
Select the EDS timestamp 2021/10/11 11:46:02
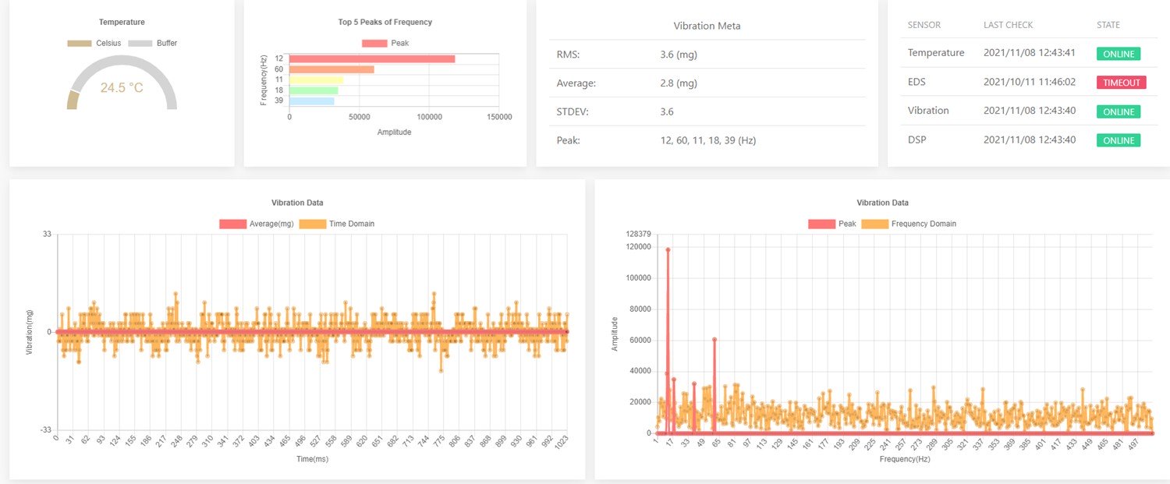(1030, 82)
